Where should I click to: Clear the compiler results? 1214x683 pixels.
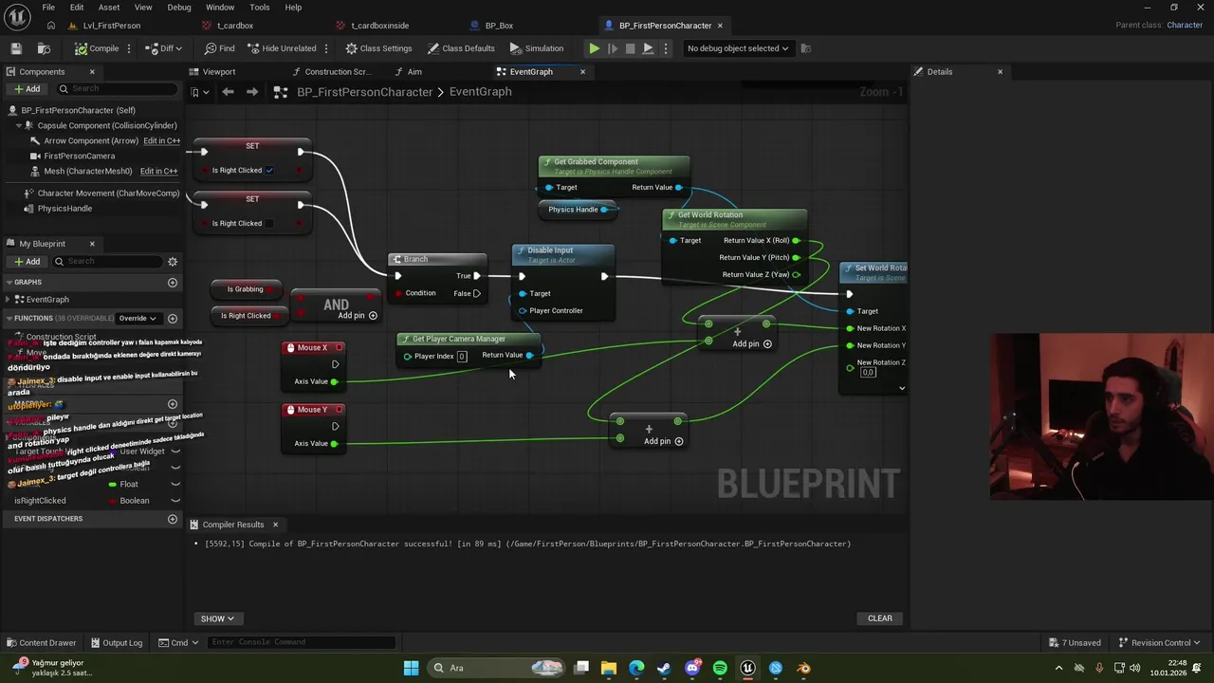(x=880, y=618)
